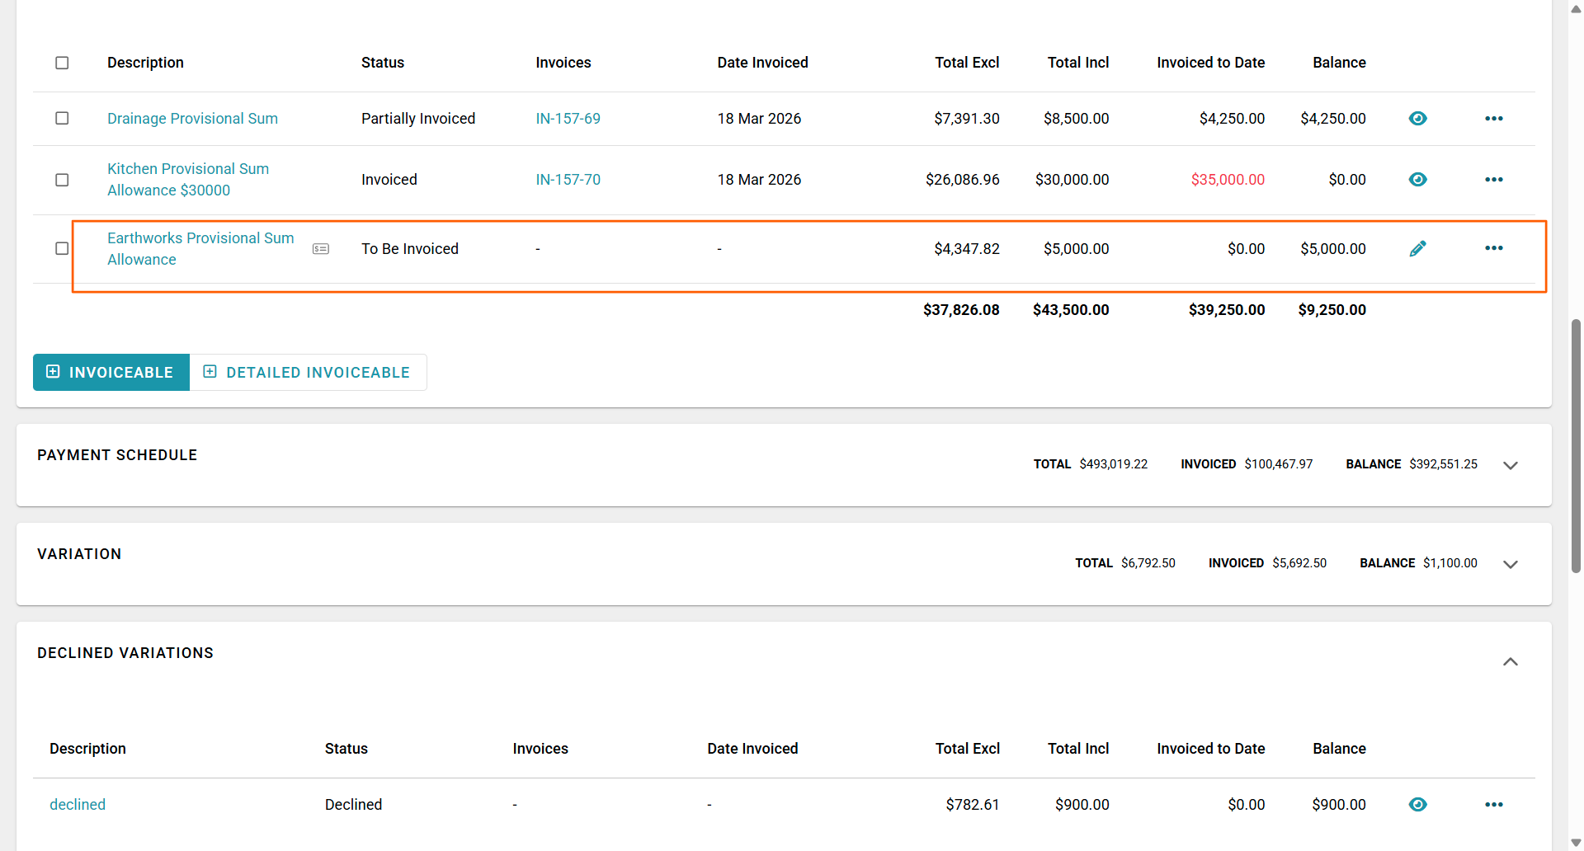Open more options for declined variation

[1493, 805]
